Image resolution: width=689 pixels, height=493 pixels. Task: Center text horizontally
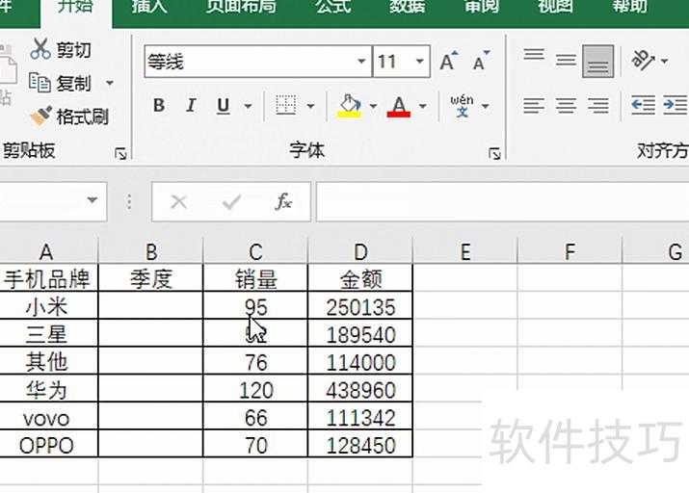[566, 106]
